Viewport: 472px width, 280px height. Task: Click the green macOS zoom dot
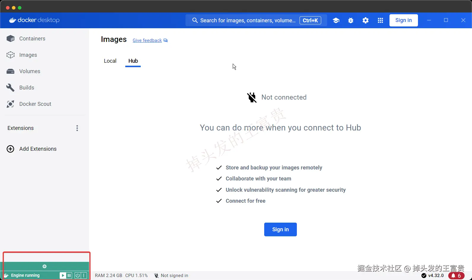pyautogui.click(x=20, y=8)
